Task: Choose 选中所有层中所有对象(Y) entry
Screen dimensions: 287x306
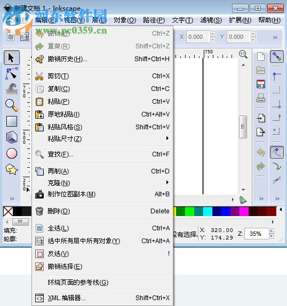Action: tap(102, 241)
